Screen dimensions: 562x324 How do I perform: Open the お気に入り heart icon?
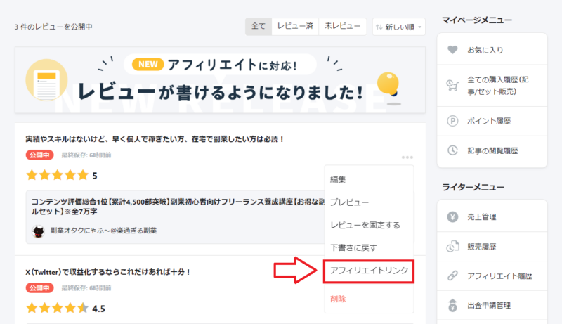(x=452, y=50)
